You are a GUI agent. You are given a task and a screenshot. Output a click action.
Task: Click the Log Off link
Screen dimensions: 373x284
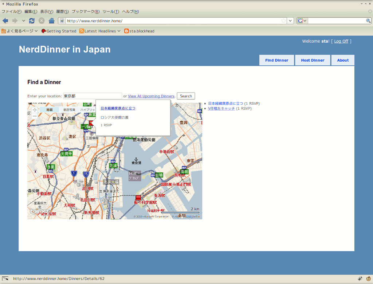click(x=341, y=41)
